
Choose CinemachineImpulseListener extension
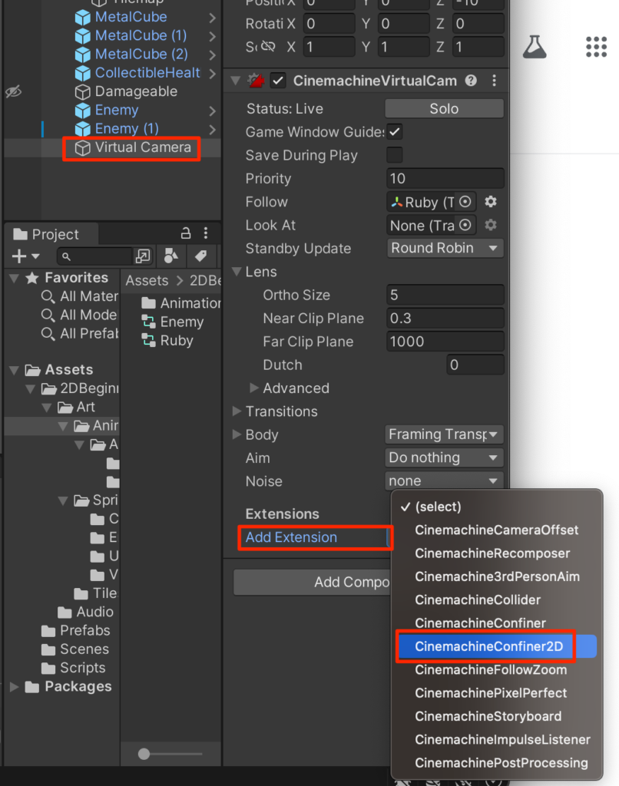502,739
